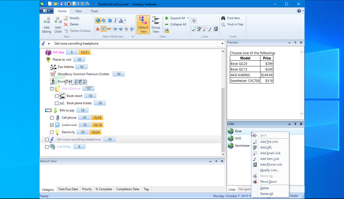Select the Sennheiser link
Viewport: 344px width, 199px height.
pos(239,146)
